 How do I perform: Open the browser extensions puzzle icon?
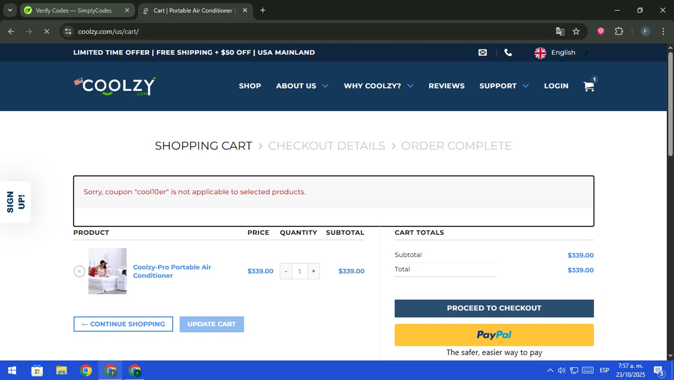tap(619, 31)
